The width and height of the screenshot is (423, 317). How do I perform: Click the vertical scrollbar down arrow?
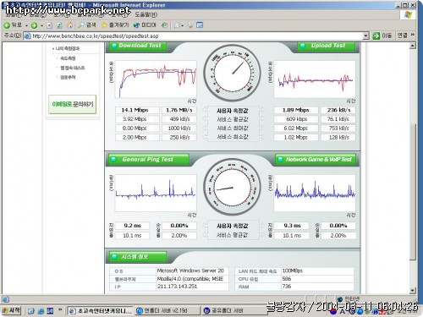point(412,290)
